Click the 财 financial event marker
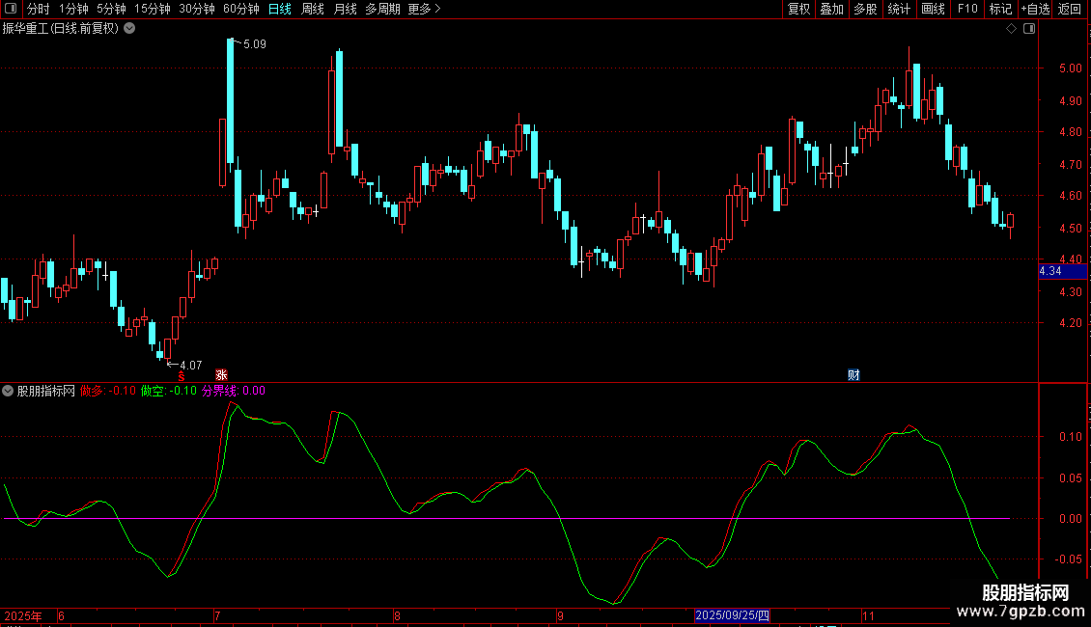1091x627 pixels. point(853,375)
